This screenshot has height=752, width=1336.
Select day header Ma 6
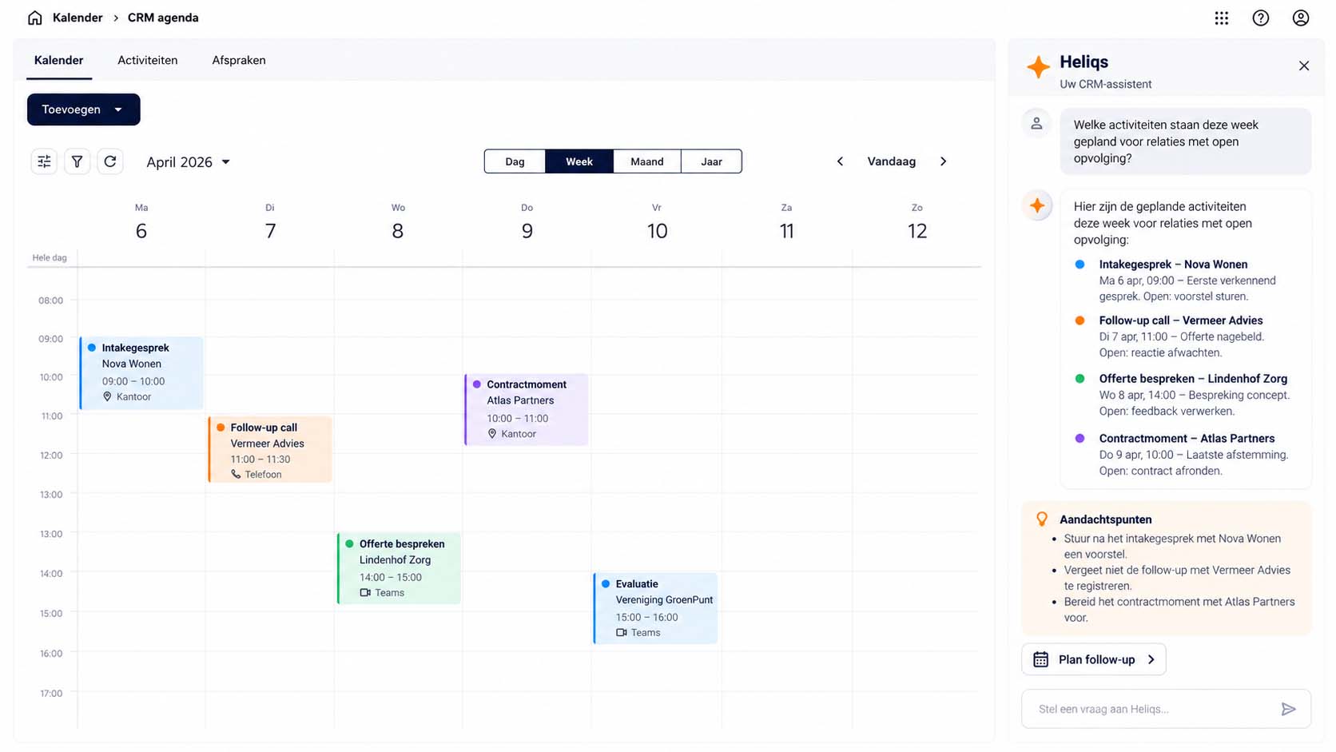141,223
